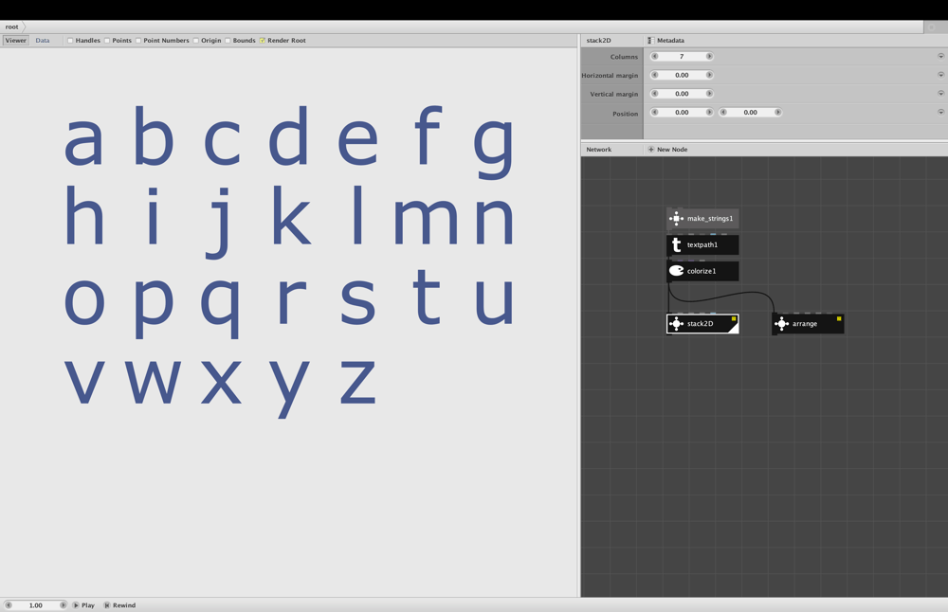Enable the Origin checkbox
The image size is (948, 612).
coord(196,41)
